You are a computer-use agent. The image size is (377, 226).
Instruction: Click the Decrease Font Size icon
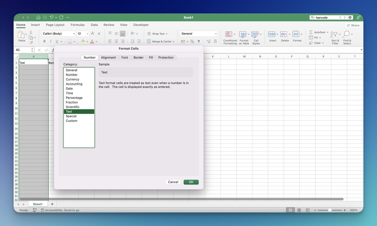tap(99, 34)
